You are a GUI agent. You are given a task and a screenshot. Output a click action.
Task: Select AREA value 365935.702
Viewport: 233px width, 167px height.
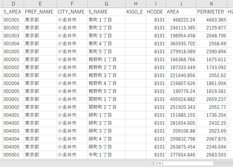tap(181, 44)
